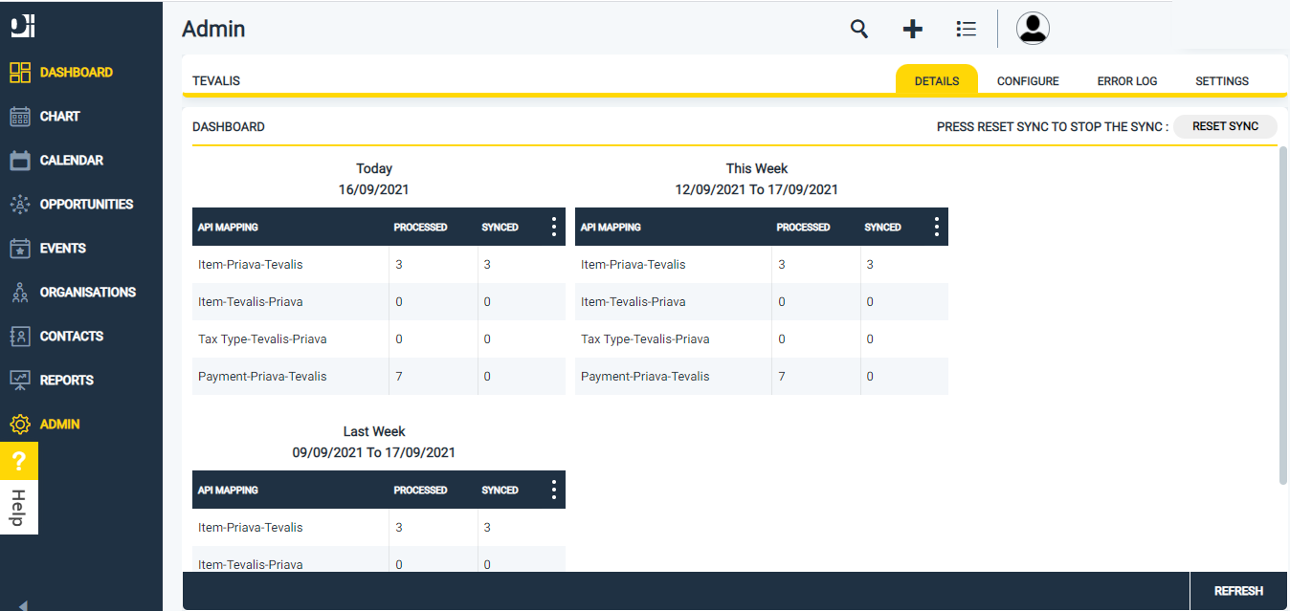Click the app logo in the sidebar
Screen dimensions: 1290x611
coord(23,27)
